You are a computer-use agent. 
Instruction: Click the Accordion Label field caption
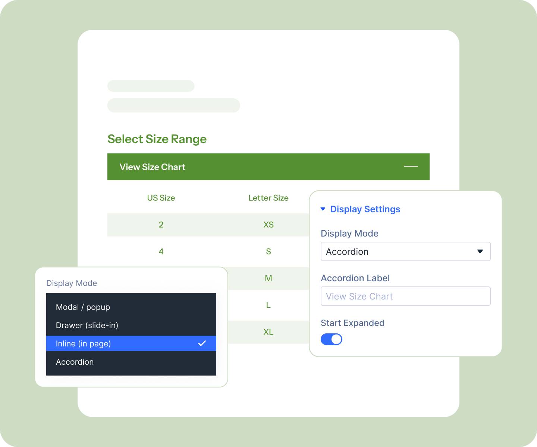click(x=355, y=278)
